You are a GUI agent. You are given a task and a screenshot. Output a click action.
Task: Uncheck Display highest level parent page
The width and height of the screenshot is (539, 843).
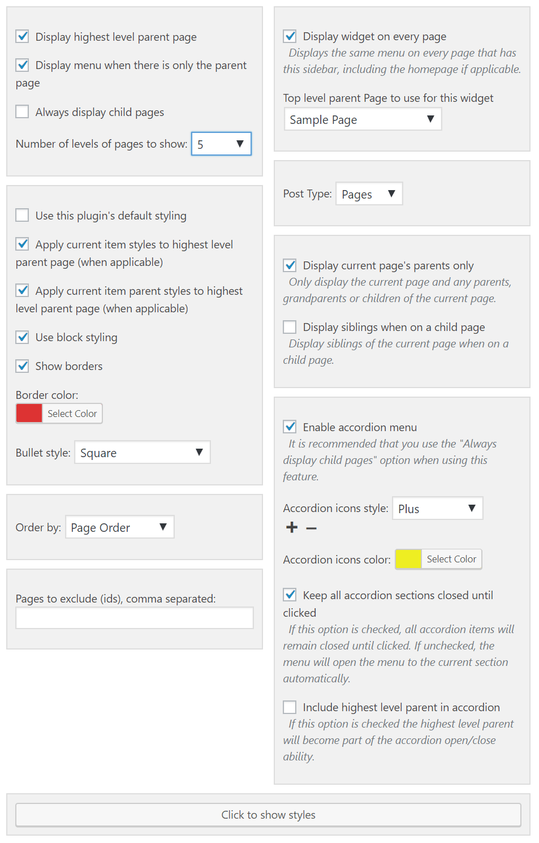[x=22, y=36]
